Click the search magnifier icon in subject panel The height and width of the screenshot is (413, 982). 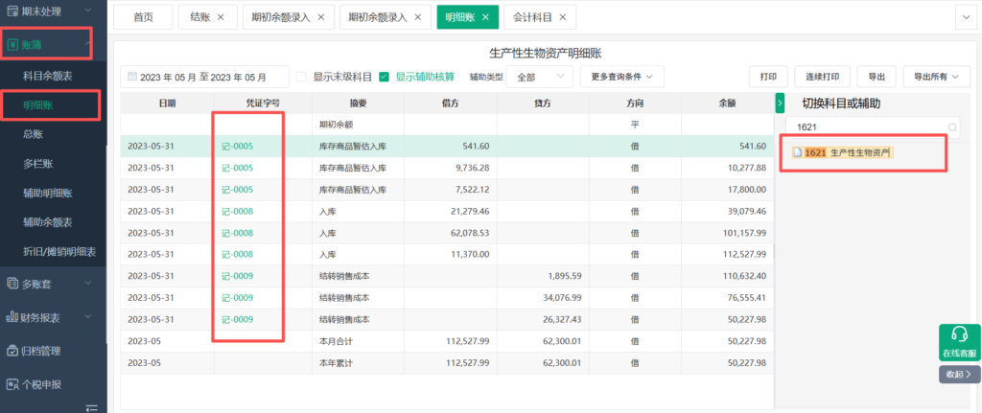point(952,126)
